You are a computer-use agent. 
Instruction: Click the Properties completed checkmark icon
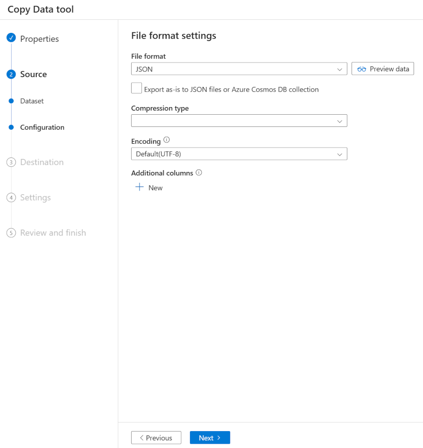(11, 38)
